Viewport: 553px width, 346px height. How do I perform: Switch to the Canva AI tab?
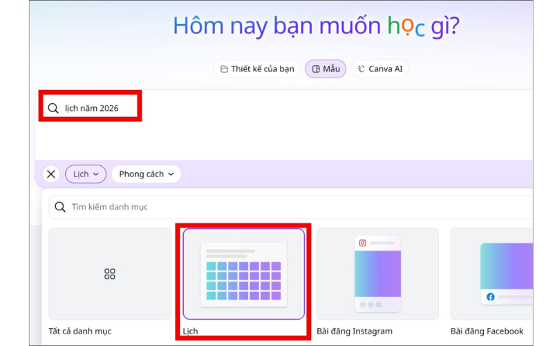379,69
